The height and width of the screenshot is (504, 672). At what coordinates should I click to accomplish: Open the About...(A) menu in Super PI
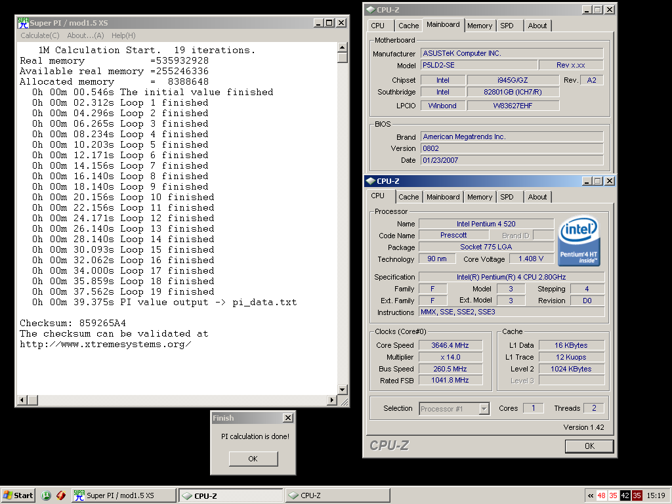(85, 35)
